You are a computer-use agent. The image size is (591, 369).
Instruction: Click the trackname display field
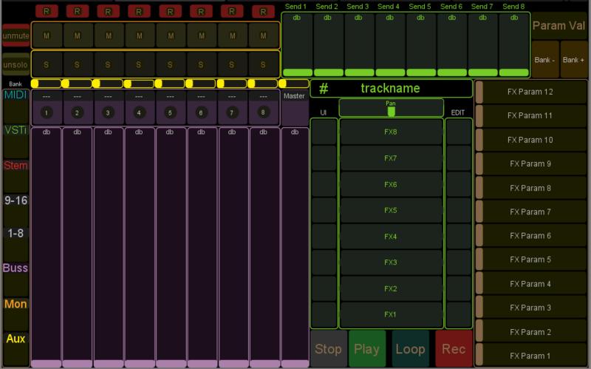click(x=390, y=88)
